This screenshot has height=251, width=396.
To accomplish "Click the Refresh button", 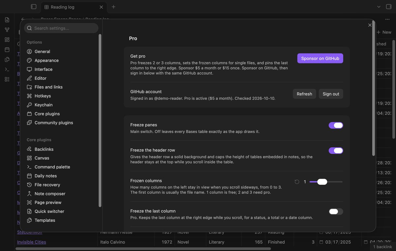I will pos(304,94).
